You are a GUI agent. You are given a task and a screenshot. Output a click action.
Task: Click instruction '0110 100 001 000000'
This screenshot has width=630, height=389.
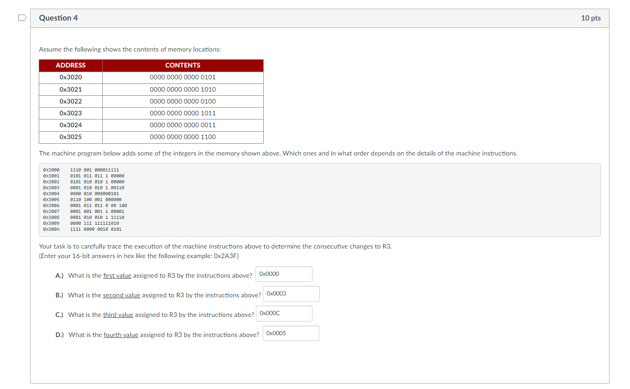[x=96, y=200]
